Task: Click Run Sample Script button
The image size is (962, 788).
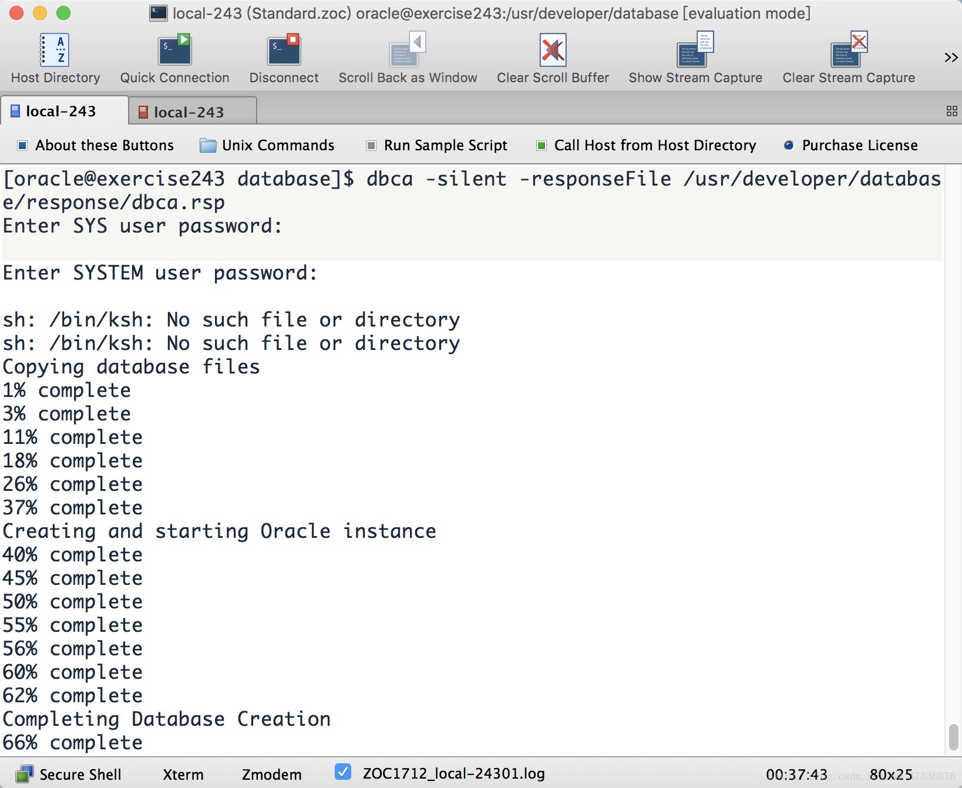Action: click(x=436, y=145)
